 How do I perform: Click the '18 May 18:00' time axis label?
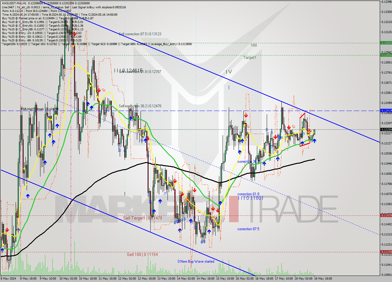pyautogui.click(x=323, y=279)
